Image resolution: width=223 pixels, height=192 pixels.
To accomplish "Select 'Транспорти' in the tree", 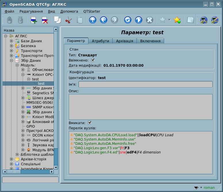I will pyautogui.click(x=31, y=51).
